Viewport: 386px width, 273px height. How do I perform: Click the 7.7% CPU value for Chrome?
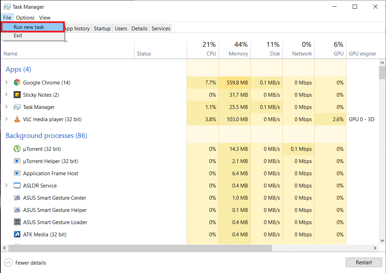point(211,83)
